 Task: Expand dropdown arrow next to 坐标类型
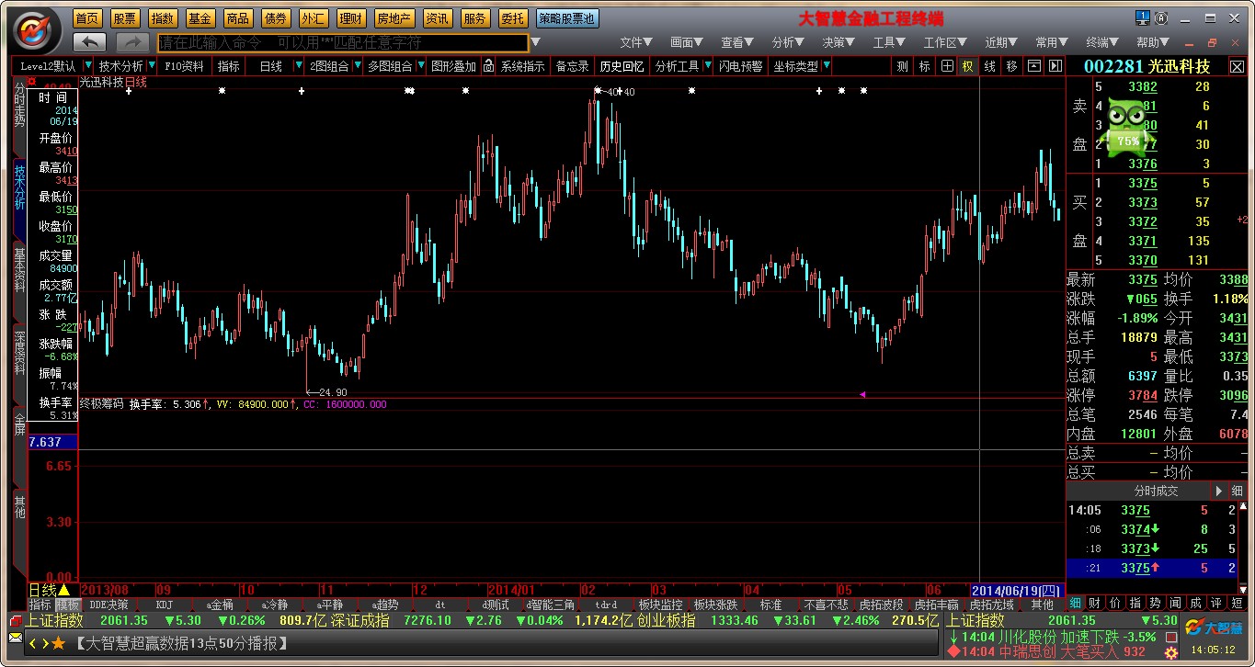827,65
